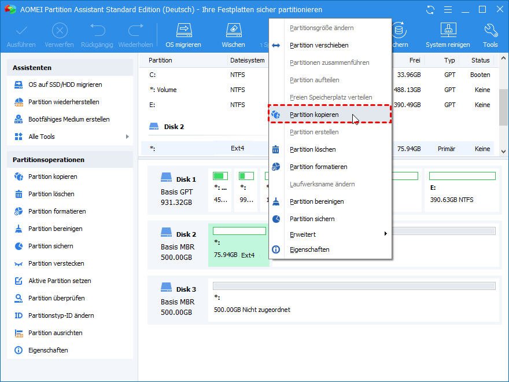Choose Partition verschieben from context menu
Screen dimensions: 509x382
click(330, 45)
